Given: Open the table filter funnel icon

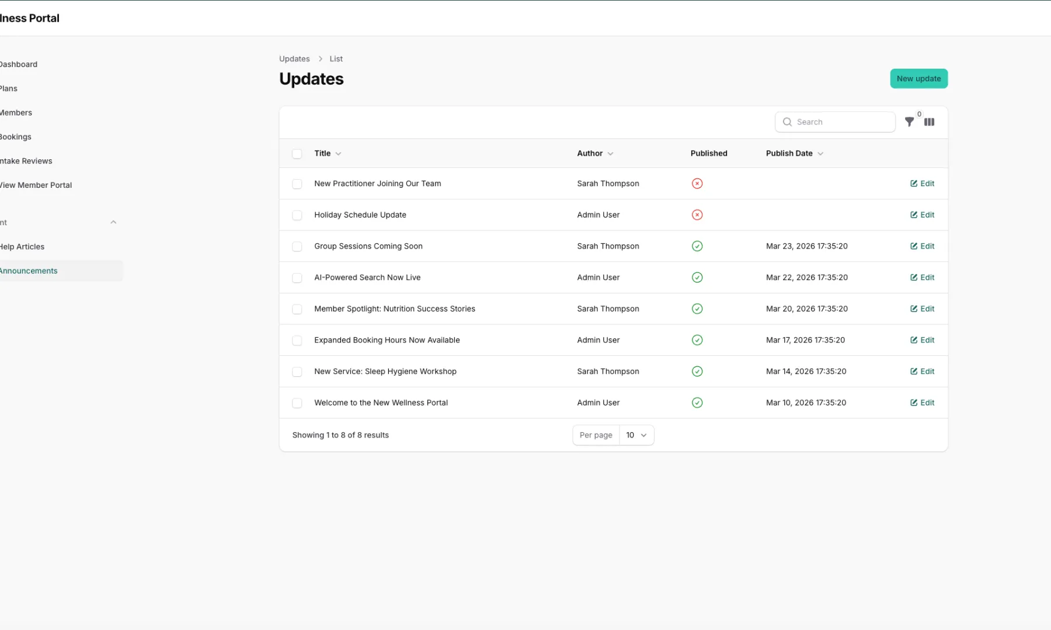Looking at the screenshot, I should [x=909, y=122].
